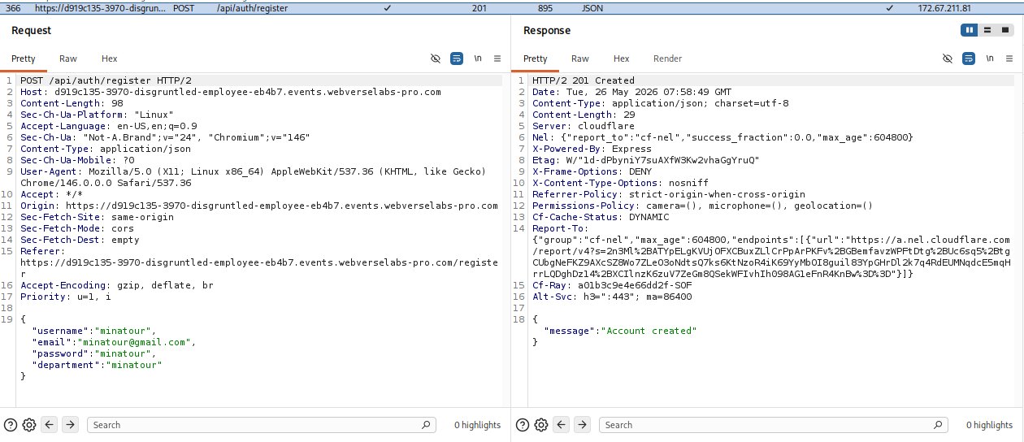Open help icon below Request panel
The height and width of the screenshot is (442, 1024).
coord(11,425)
